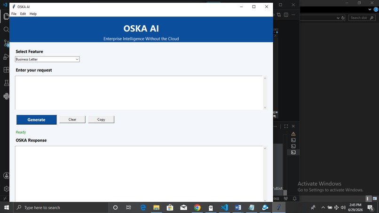Image resolution: width=379 pixels, height=213 pixels.
Task: Open VS Code Search view icon
Action: coord(6,30)
